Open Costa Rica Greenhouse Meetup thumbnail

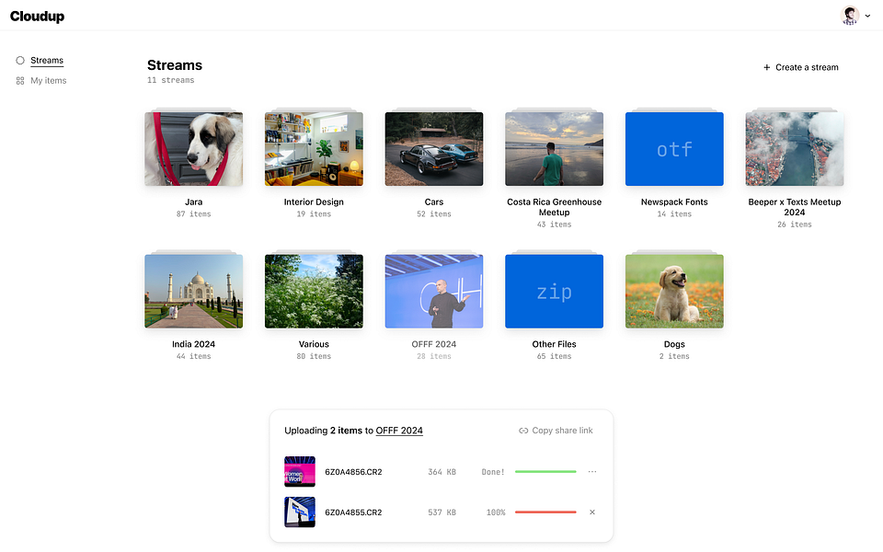[x=554, y=149]
